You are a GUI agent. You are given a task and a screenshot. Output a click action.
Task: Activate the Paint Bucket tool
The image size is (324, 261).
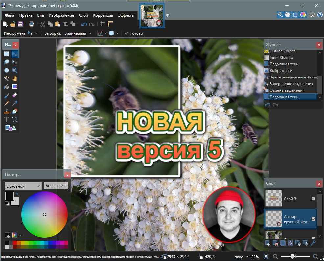[6, 87]
